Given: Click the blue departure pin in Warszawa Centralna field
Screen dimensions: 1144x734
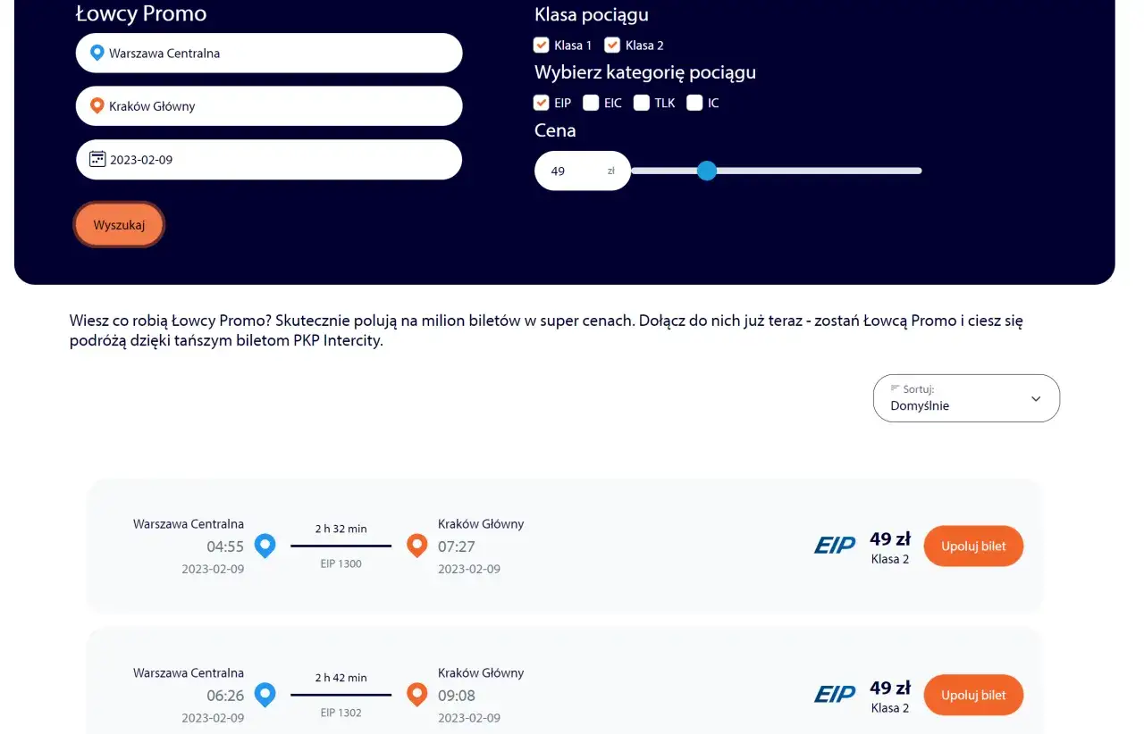Looking at the screenshot, I should [97, 54].
